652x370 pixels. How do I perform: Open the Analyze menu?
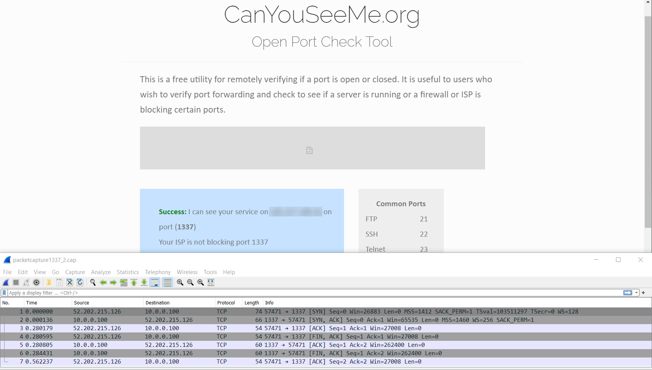[101, 272]
